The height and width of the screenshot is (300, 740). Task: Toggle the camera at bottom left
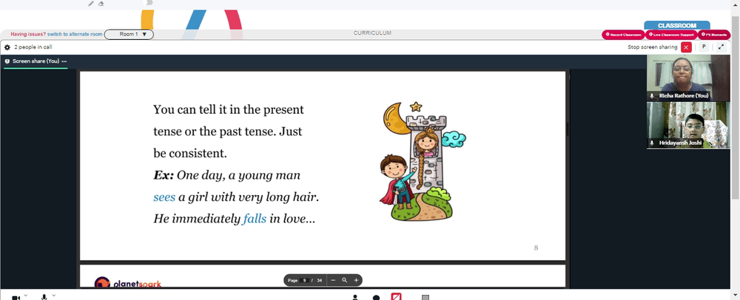click(x=16, y=297)
